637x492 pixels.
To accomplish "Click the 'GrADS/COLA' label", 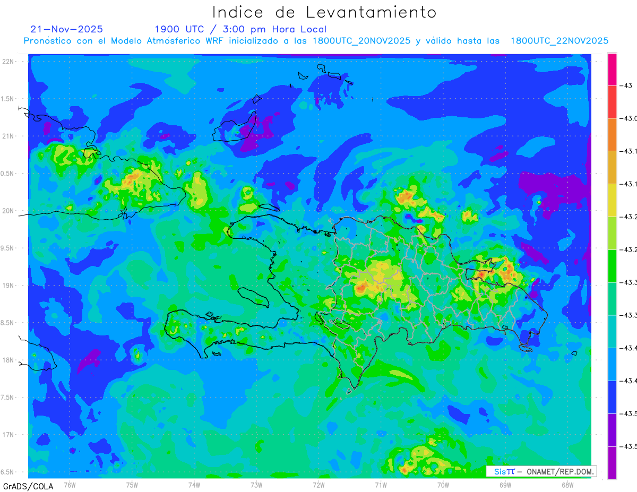I will 28,486.
